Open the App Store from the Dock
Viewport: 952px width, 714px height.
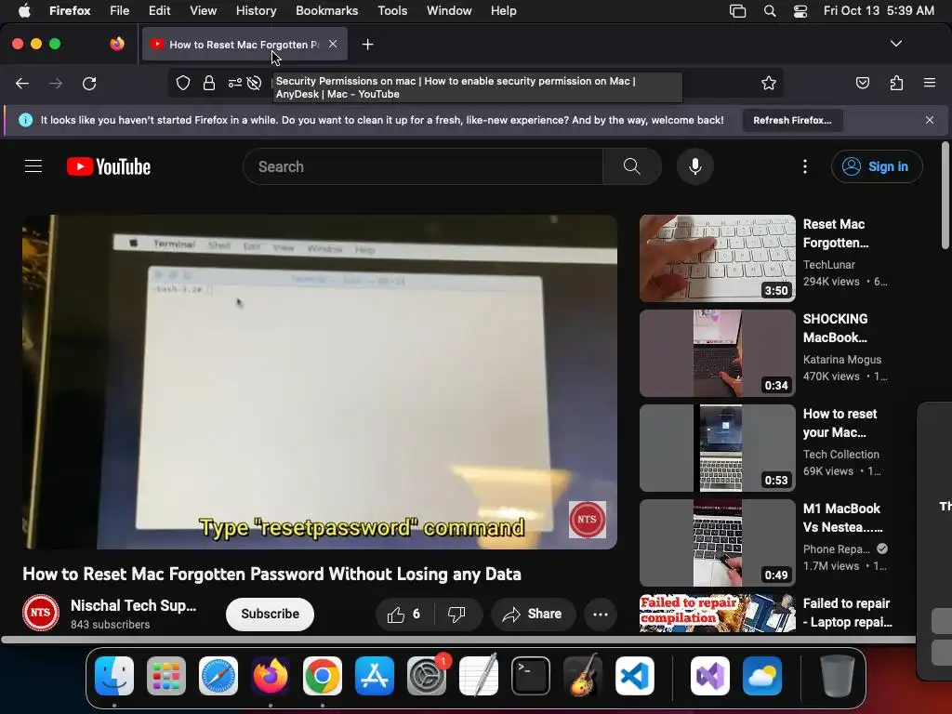374,675
